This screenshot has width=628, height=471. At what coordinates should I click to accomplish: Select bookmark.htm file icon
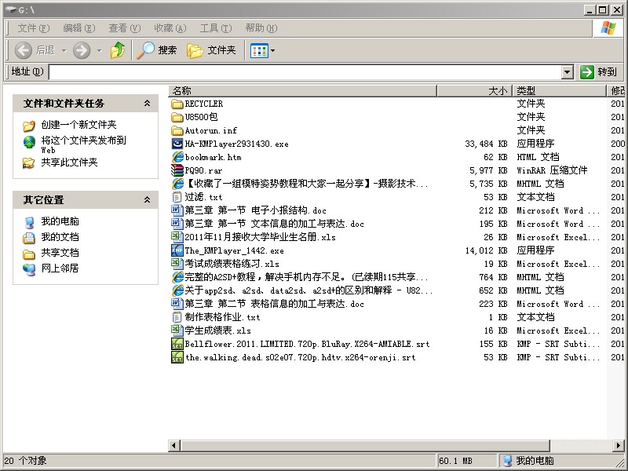177,157
